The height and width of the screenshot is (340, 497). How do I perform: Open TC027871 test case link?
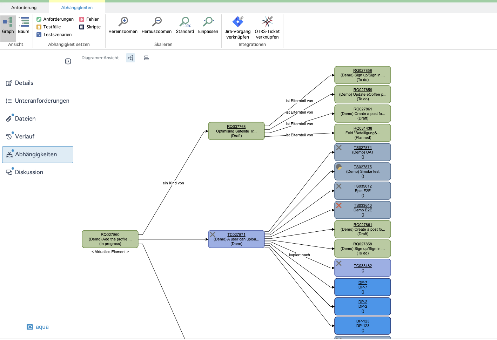(x=236, y=234)
